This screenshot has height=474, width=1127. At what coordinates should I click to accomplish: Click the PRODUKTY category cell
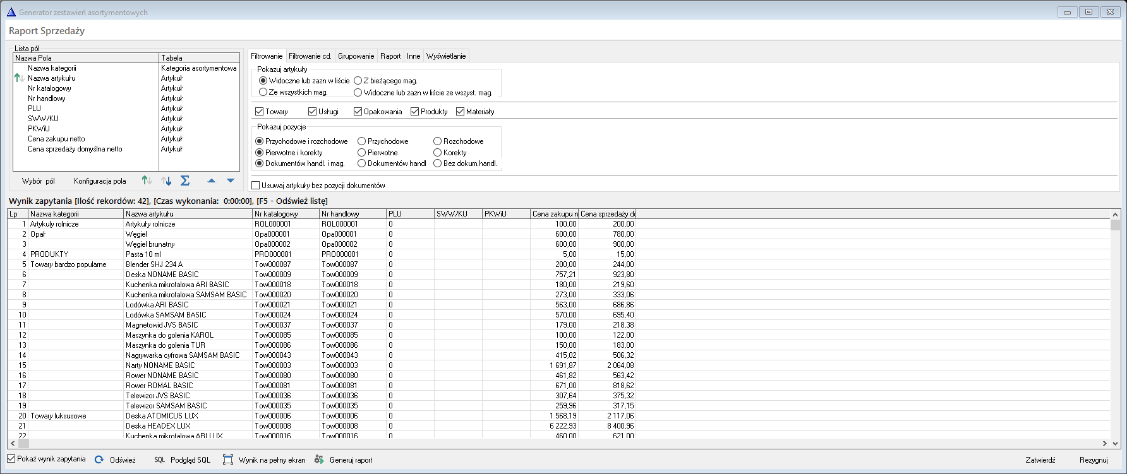tap(76, 254)
